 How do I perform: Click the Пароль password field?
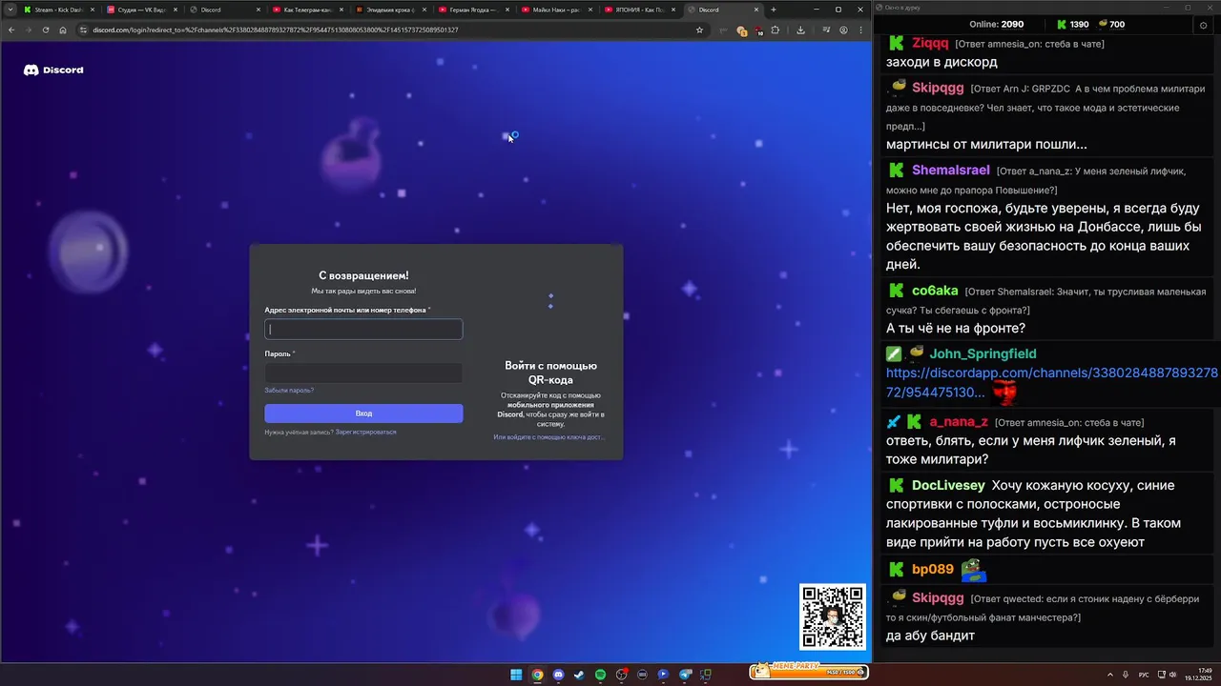point(363,373)
